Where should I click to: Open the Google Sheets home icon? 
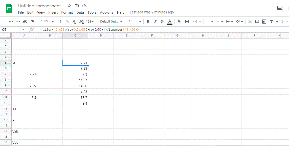(9, 9)
